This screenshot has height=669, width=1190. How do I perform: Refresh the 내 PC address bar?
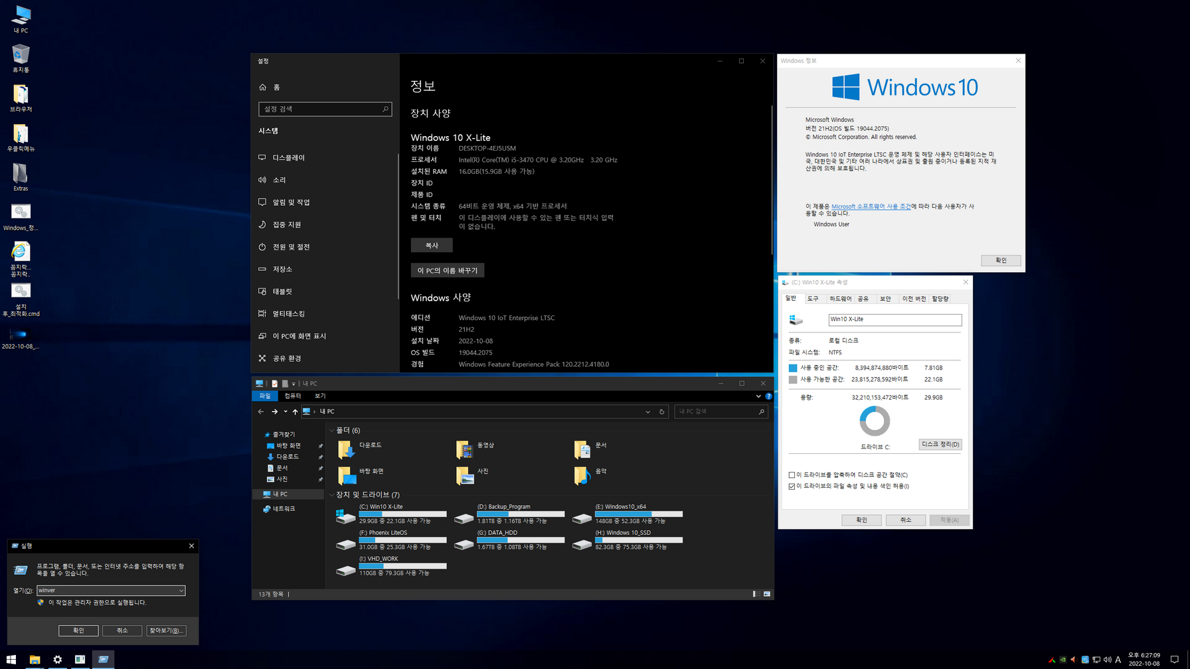point(662,411)
